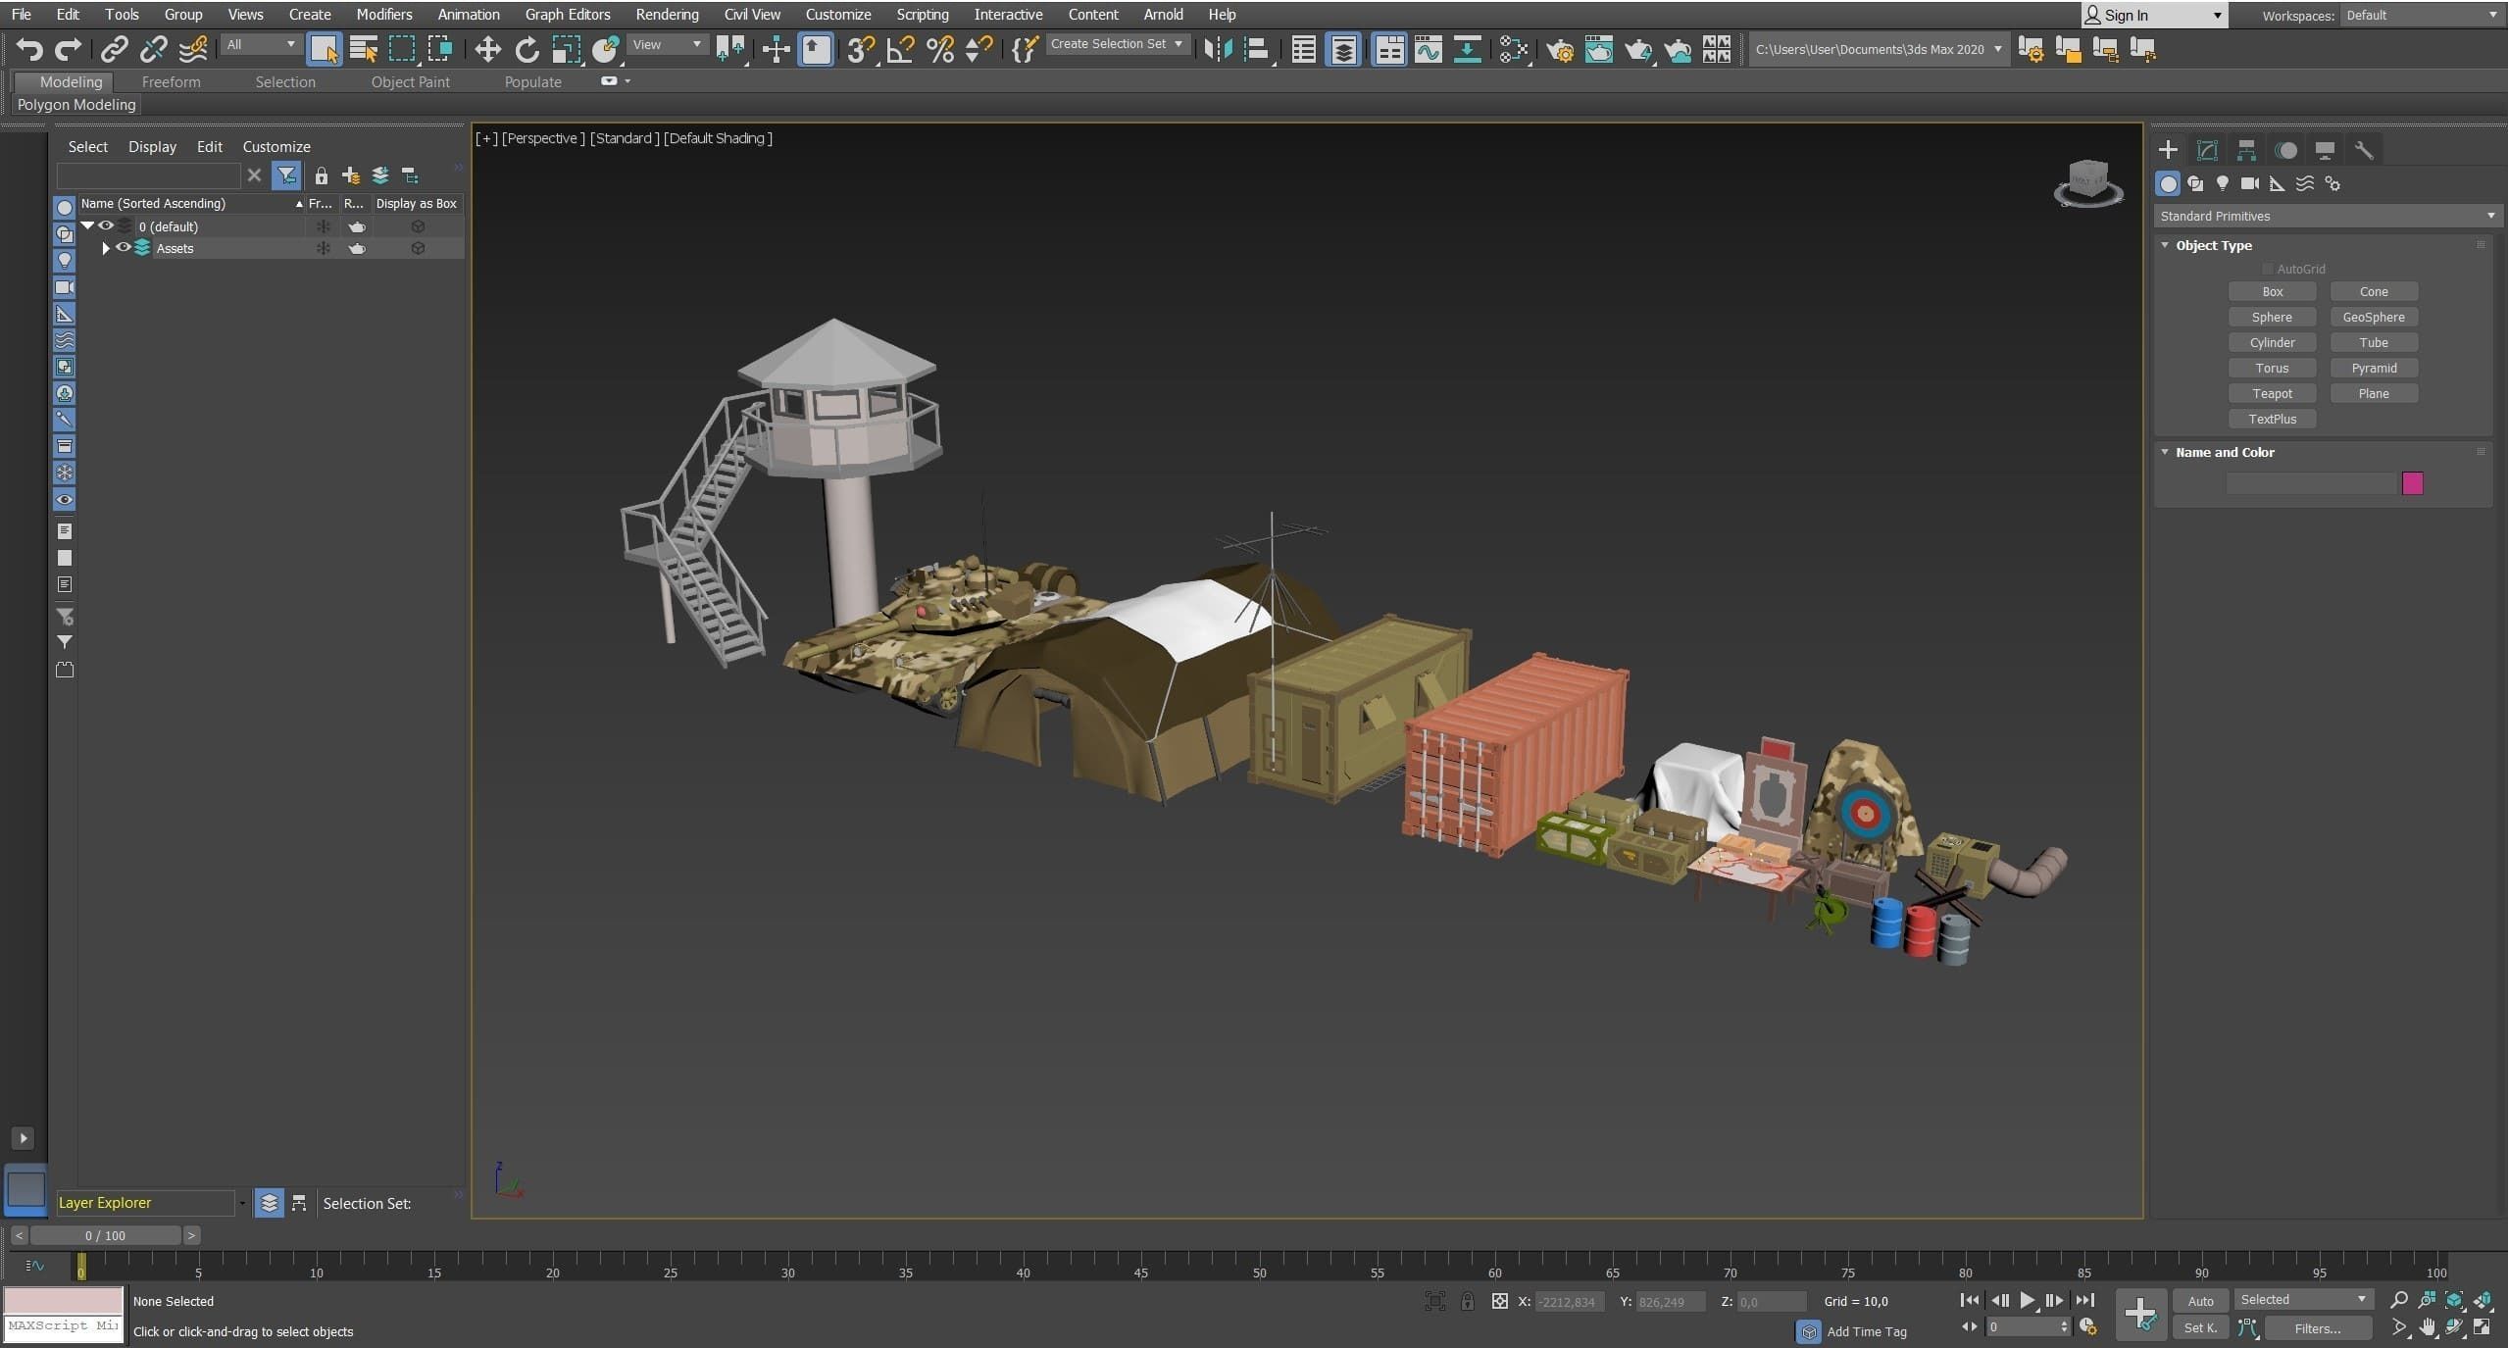Image resolution: width=2508 pixels, height=1348 pixels.
Task: Click the time slider 0 / 100 handle
Action: click(x=105, y=1235)
